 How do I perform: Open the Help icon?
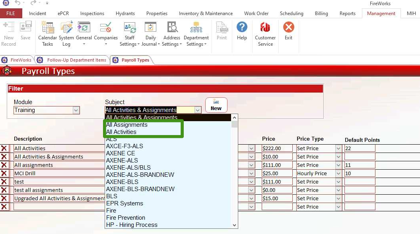click(x=242, y=31)
